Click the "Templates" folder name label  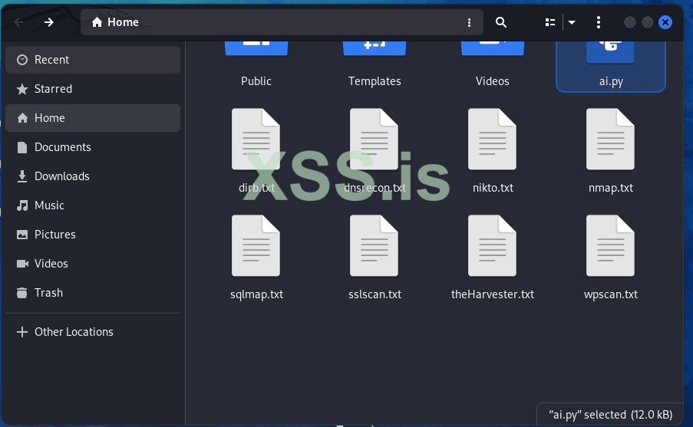coord(375,81)
